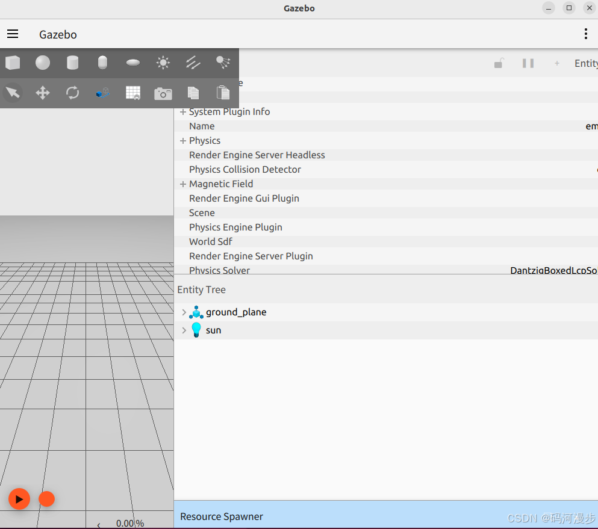
Task: Pause the component inspector updates
Action: [528, 63]
